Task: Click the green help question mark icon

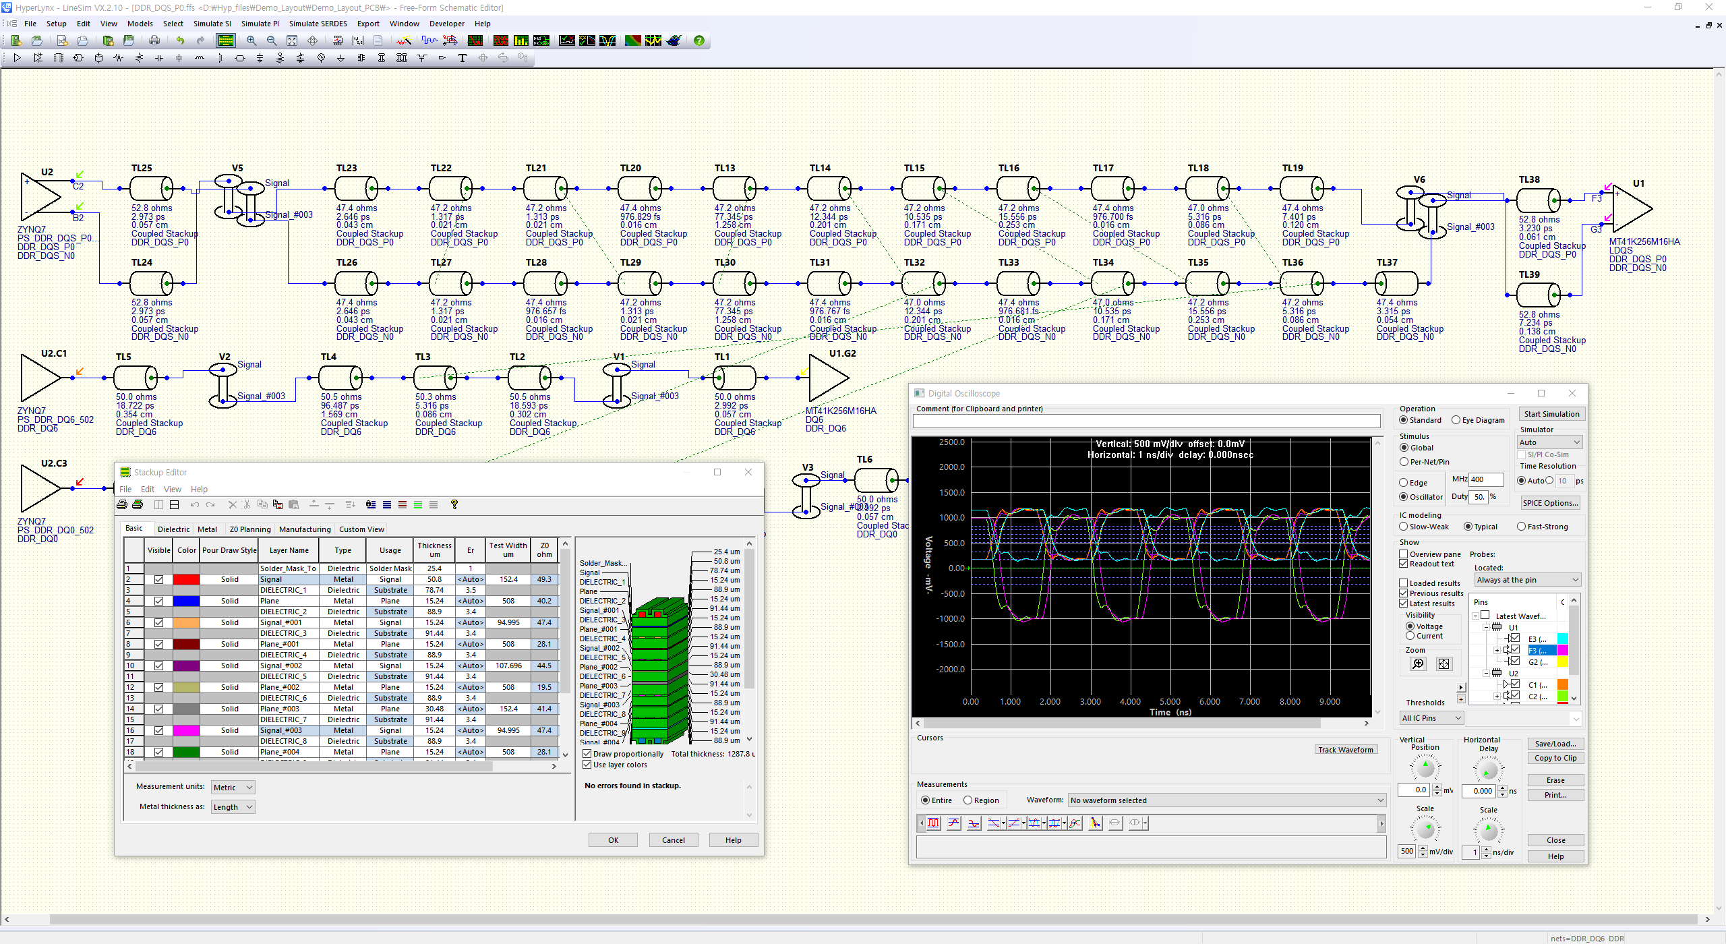Action: [x=699, y=40]
